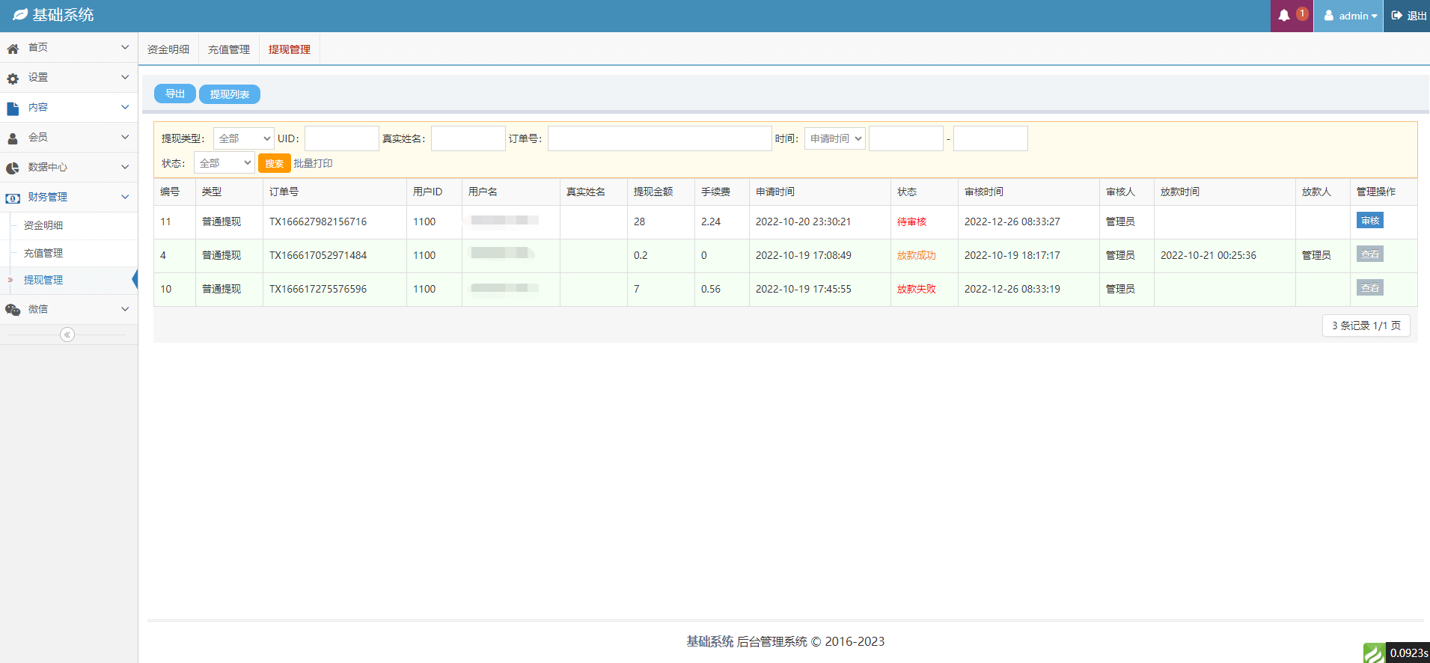1430x663 pixels.
Task: Open the 申请时间 time type dropdown
Action: (835, 138)
